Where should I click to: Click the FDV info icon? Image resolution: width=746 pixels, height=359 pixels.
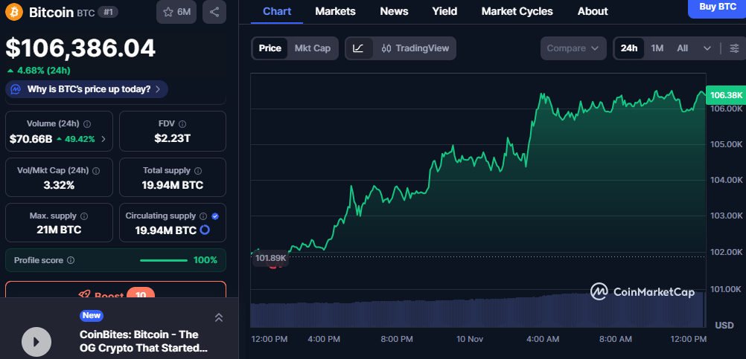coord(182,124)
